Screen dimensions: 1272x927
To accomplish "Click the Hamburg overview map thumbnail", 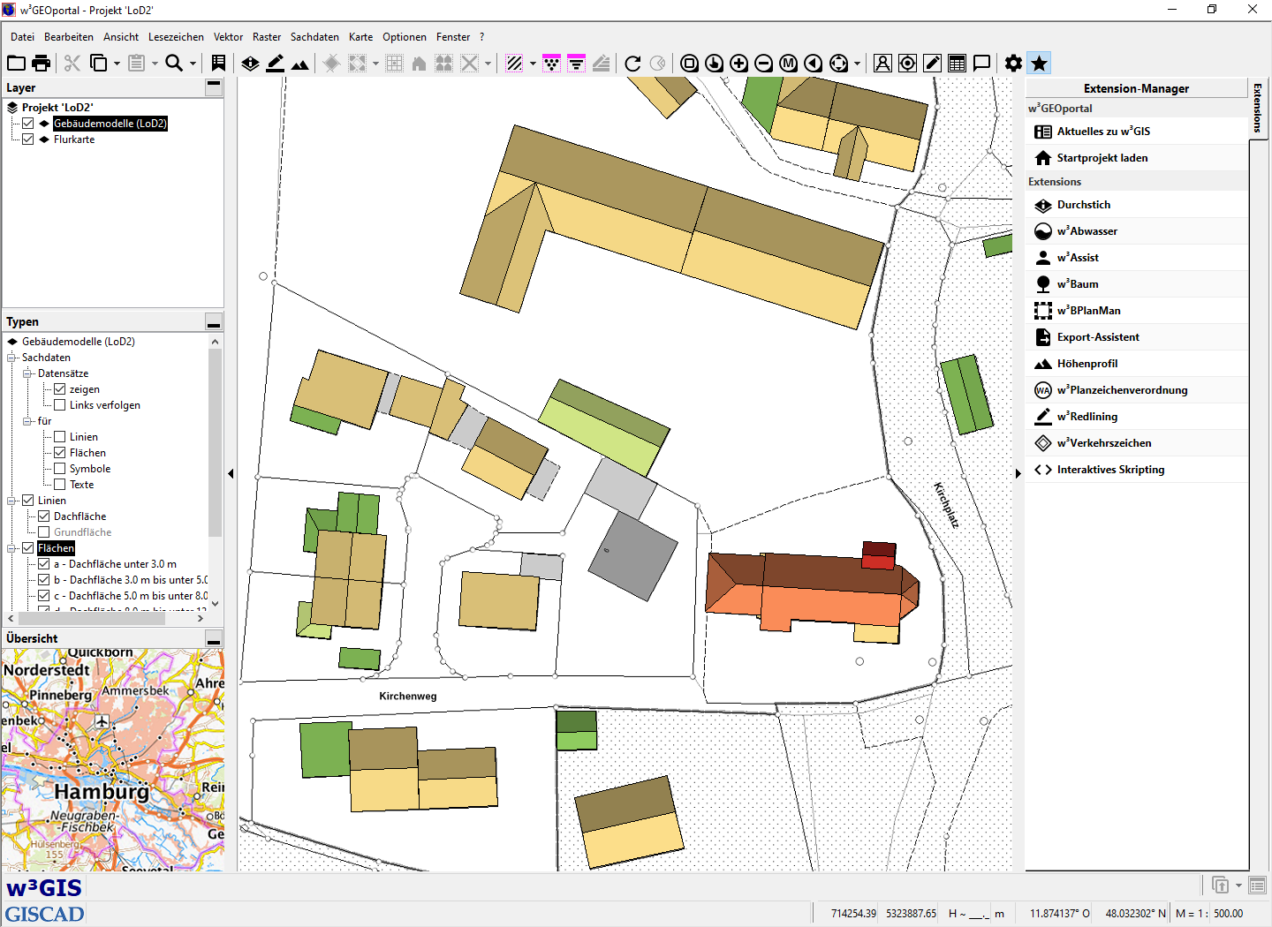I will click(113, 760).
